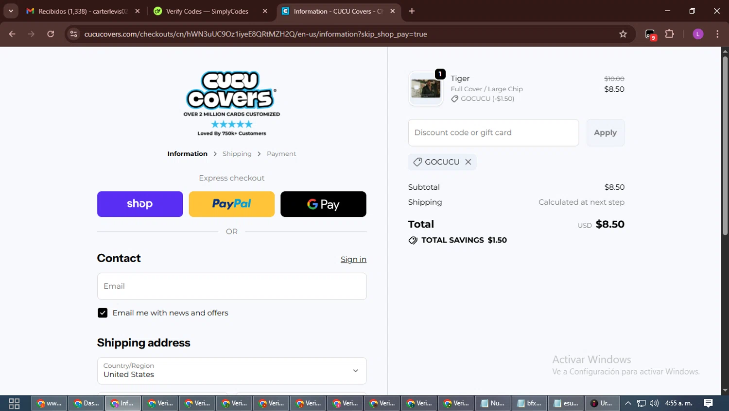729x411 pixels.
Task: Open the 'esu...' Notepad taskbar window
Action: pos(567,403)
